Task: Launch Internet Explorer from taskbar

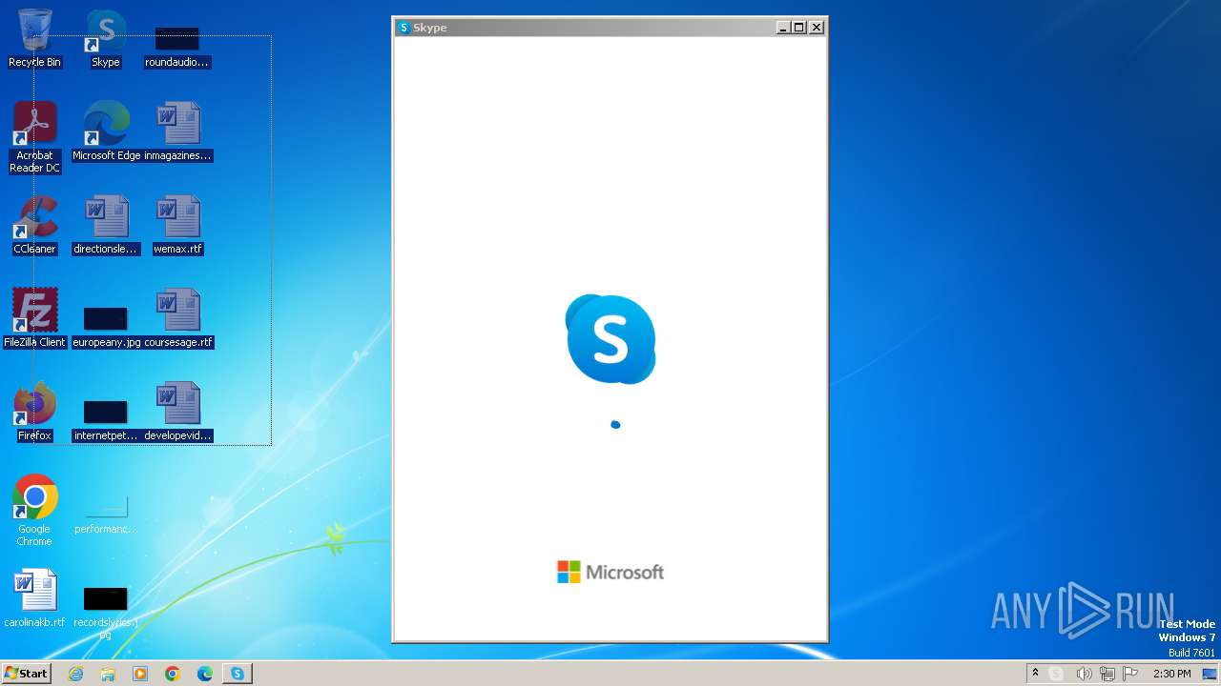Action: pos(76,674)
